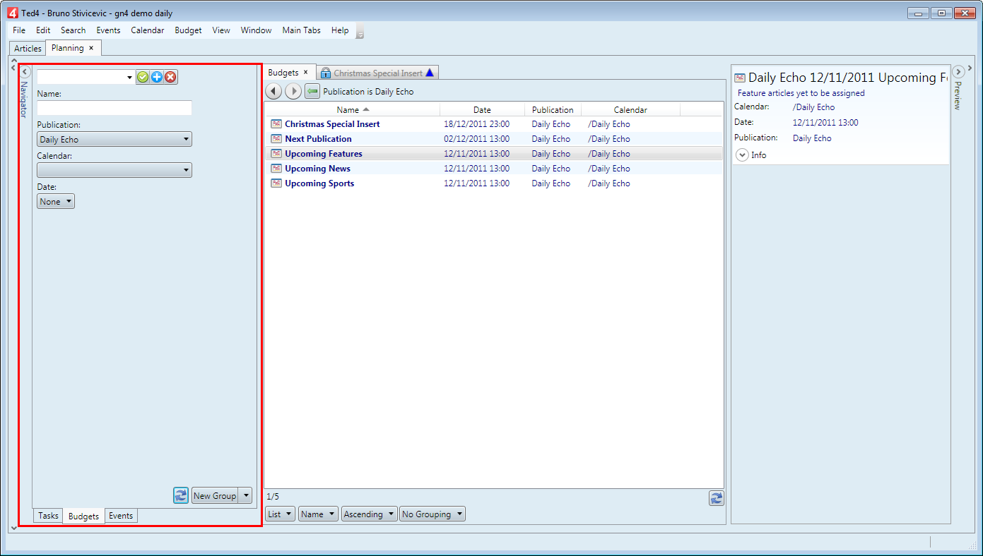Sort by the Date column header
The height and width of the screenshot is (556, 983).
[482, 109]
